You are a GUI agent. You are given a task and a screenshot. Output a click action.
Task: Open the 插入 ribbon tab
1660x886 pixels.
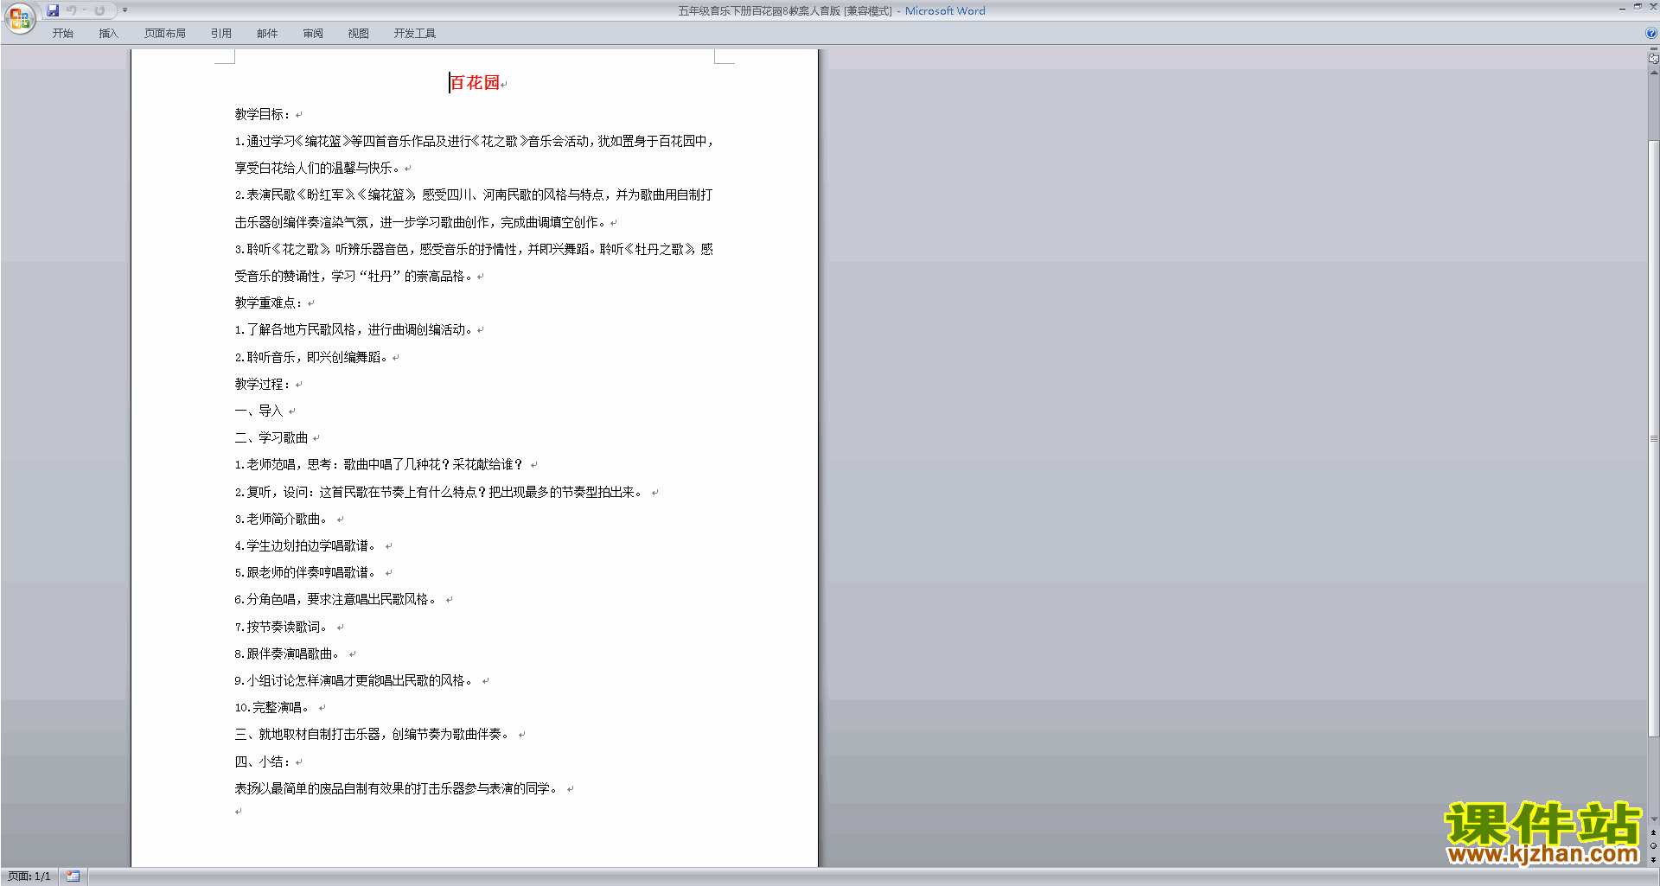pyautogui.click(x=108, y=34)
